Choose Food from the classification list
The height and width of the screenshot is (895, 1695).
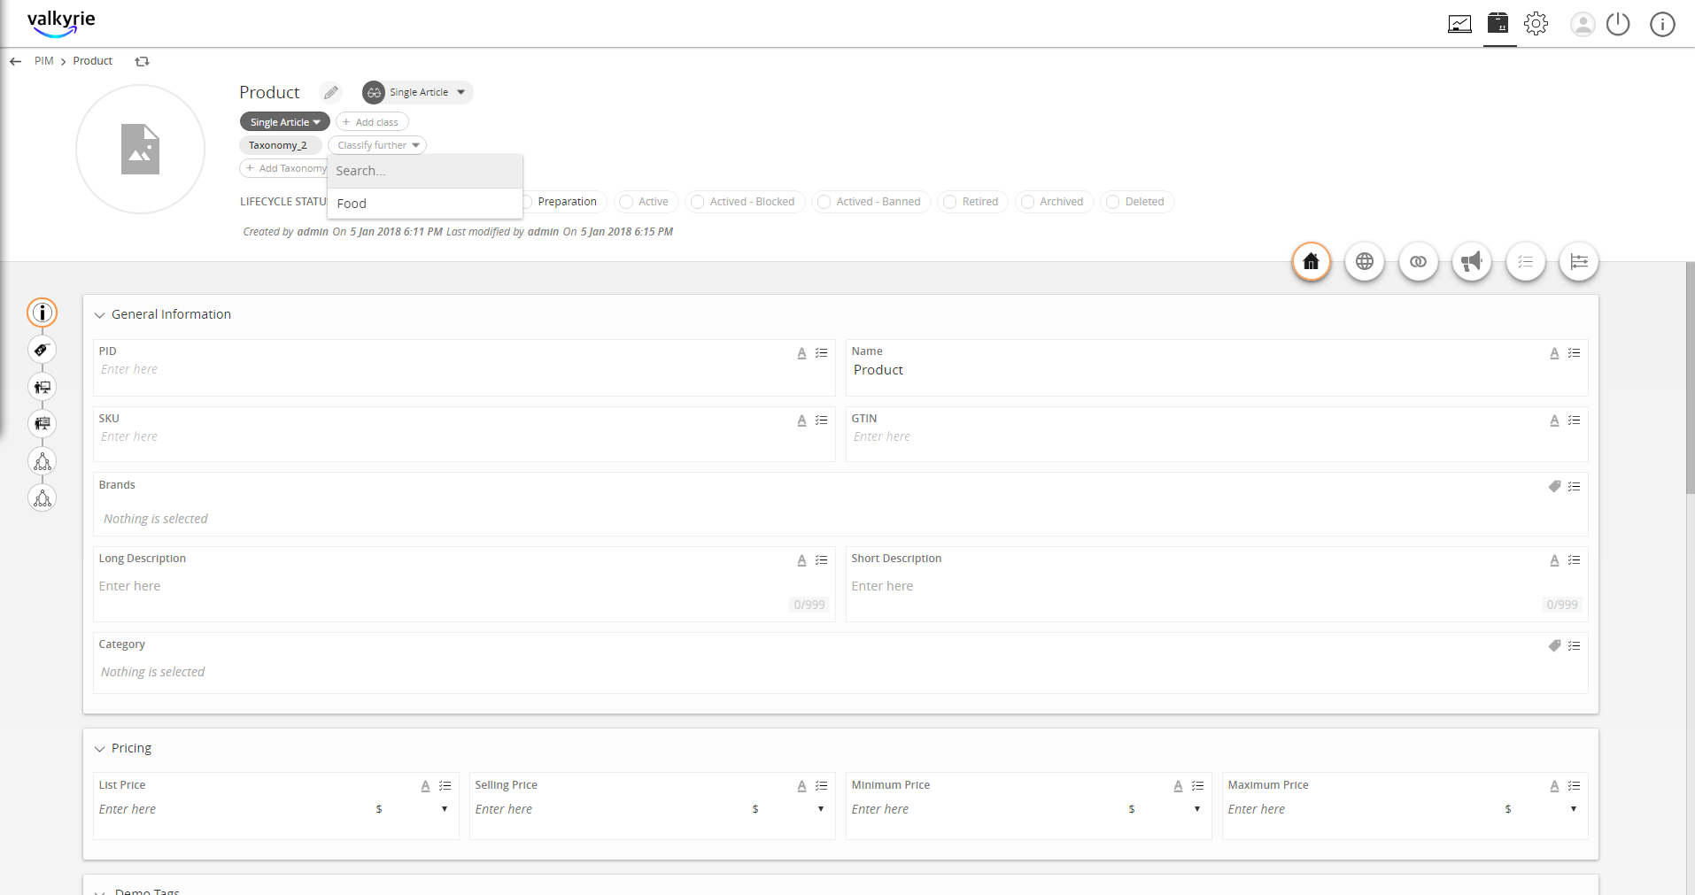coord(425,204)
